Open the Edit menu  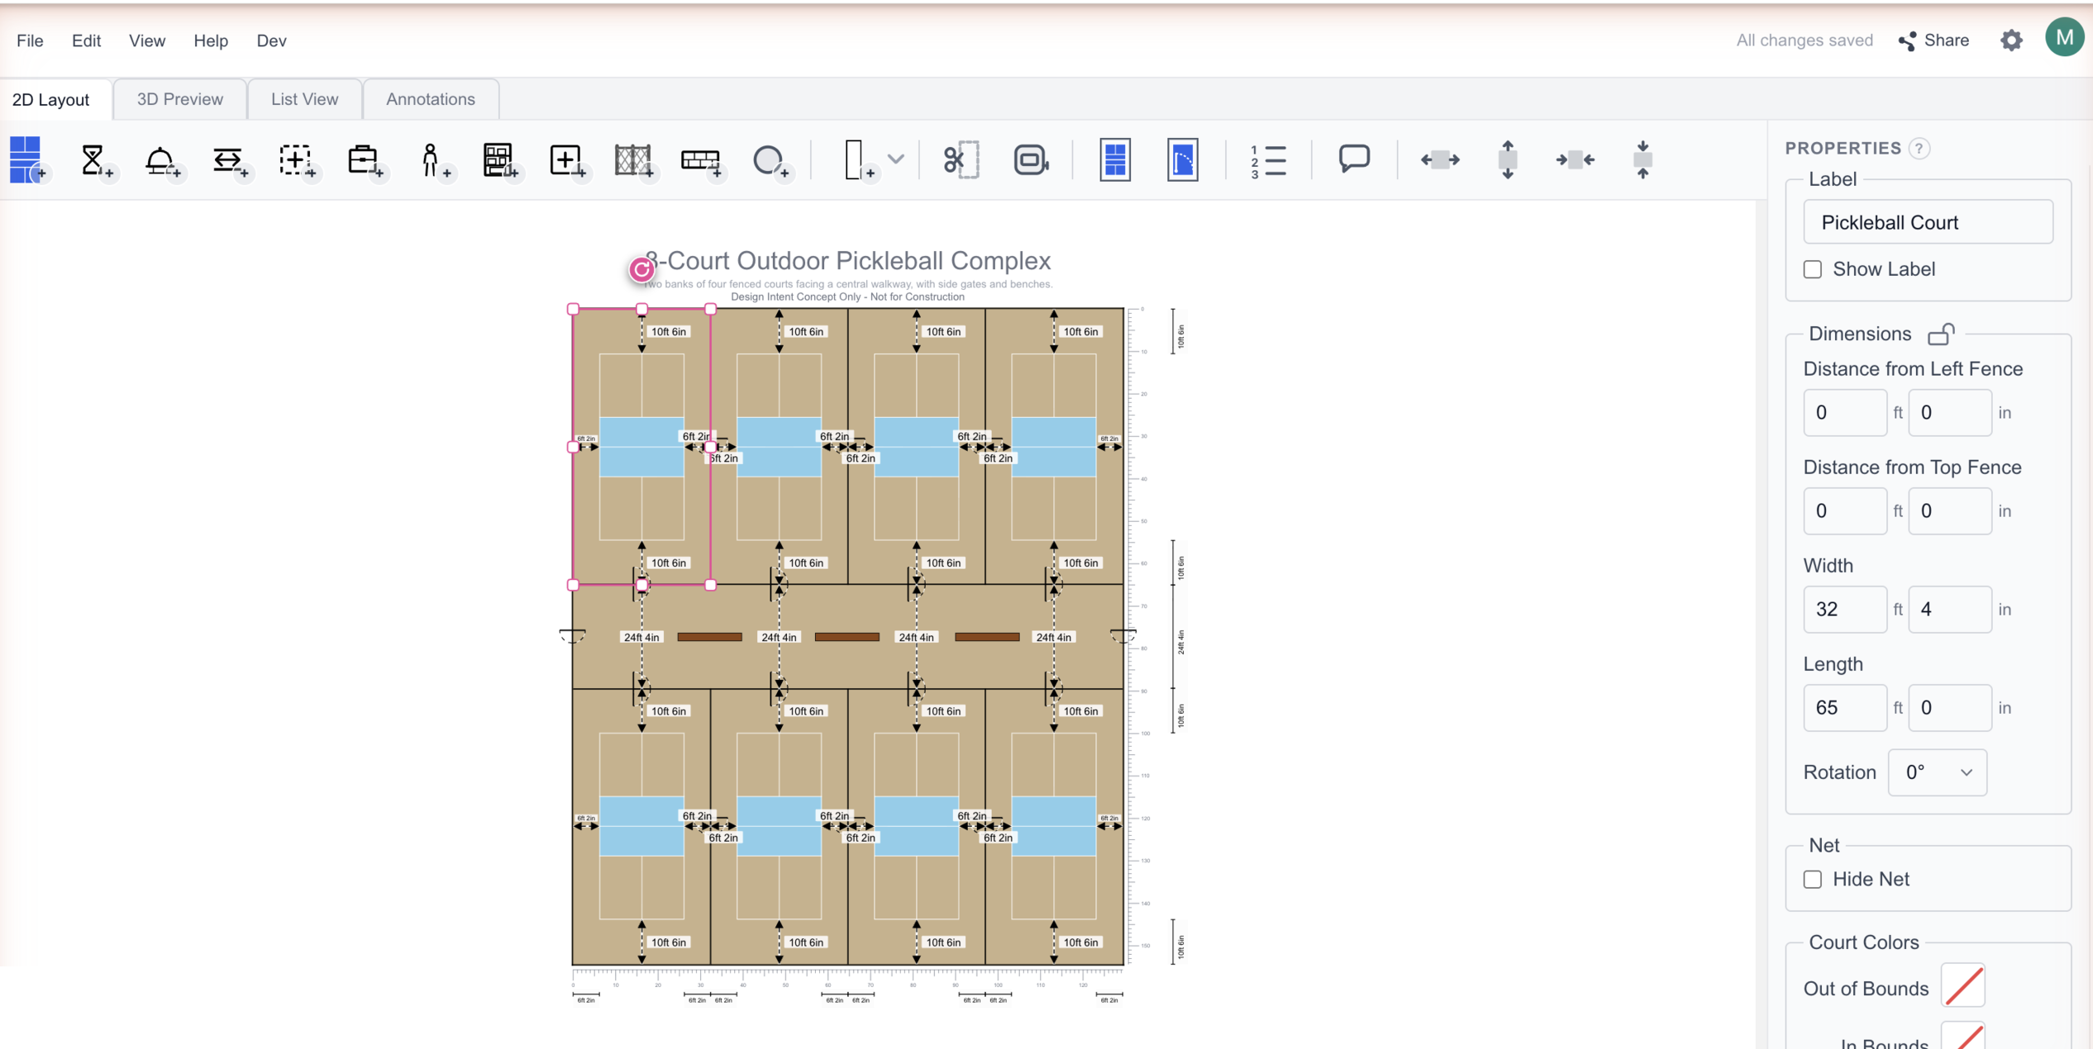pyautogui.click(x=86, y=40)
